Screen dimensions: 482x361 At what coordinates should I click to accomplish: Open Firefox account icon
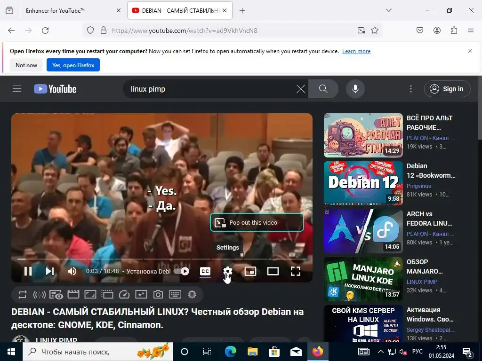pos(437,31)
